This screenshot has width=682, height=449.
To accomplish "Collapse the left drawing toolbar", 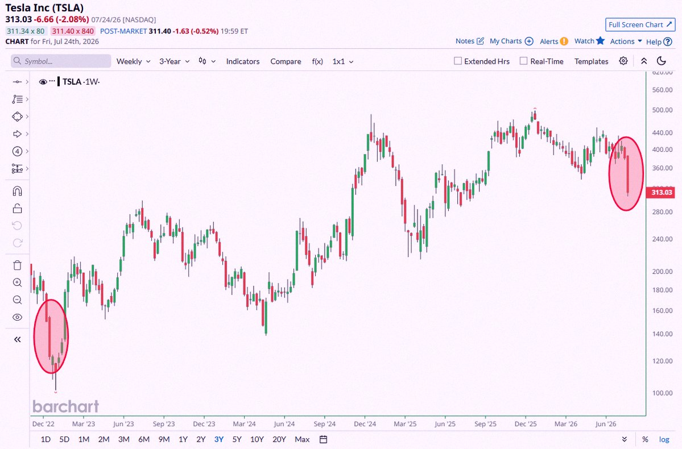I will 18,339.
